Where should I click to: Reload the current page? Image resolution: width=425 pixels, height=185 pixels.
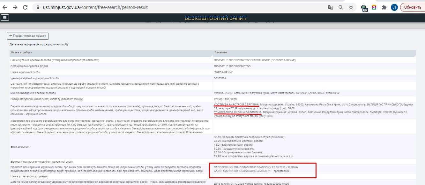[x=25, y=7]
